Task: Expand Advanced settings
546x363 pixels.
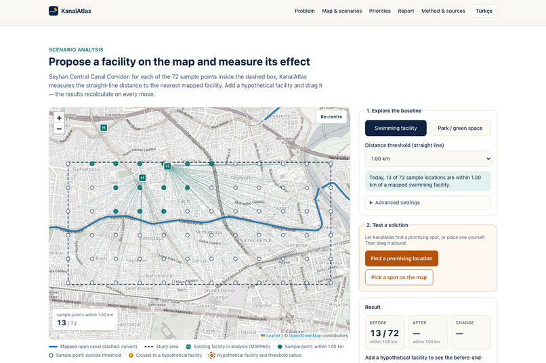Action: point(428,203)
